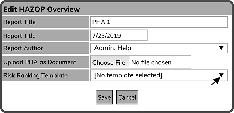Save the HAZOP overview changes
Screen dimensions: 234x113
[104, 97]
